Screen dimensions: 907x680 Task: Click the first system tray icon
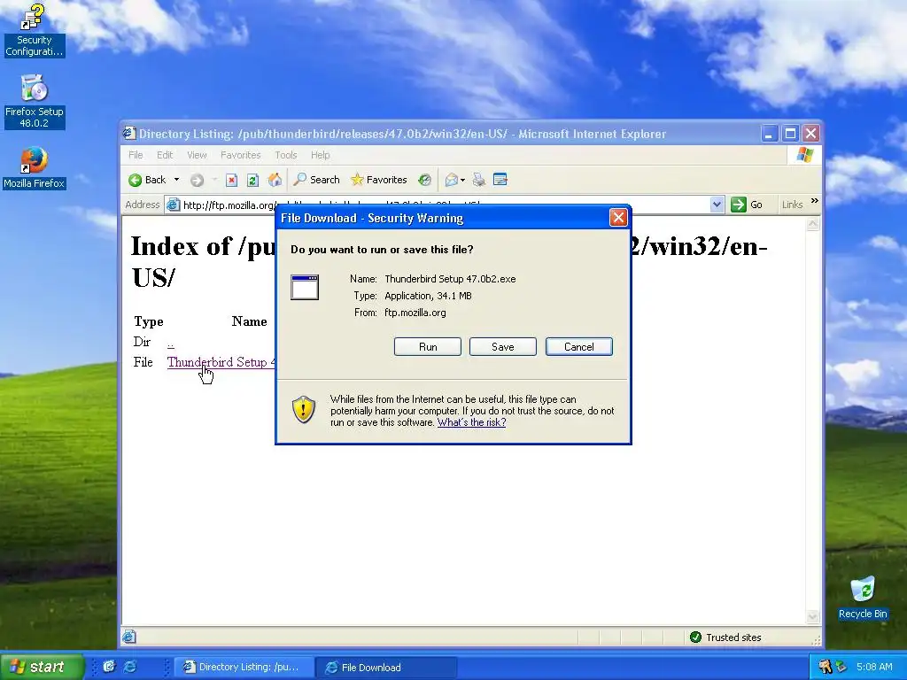coord(826,667)
